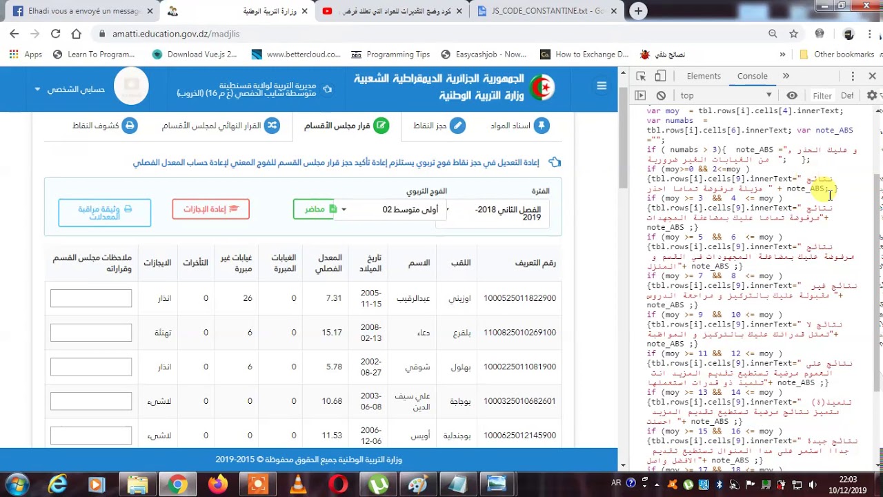Click the remarks field for بلقرع row

(x=90, y=332)
